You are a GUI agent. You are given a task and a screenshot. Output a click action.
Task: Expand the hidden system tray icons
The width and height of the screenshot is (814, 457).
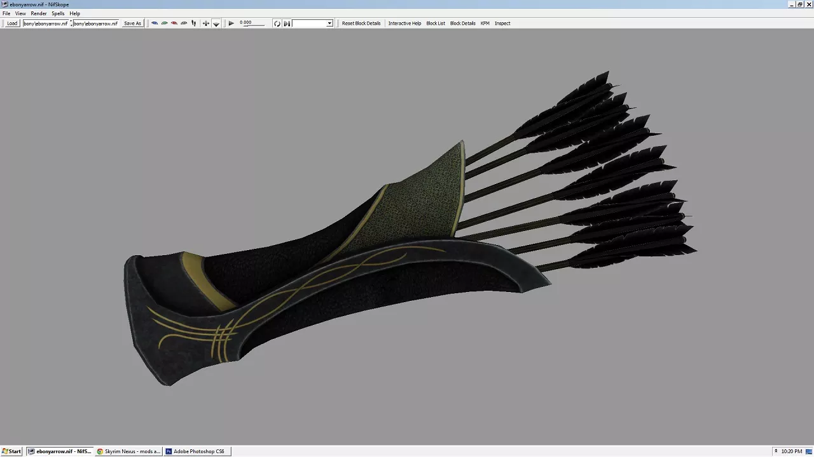pyautogui.click(x=776, y=451)
